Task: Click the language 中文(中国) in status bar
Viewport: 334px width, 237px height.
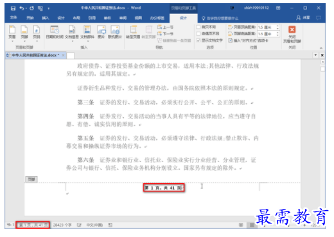Action: click(94, 225)
